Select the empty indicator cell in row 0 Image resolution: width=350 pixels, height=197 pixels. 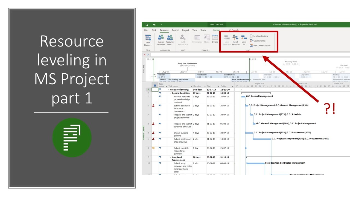coord(155,89)
